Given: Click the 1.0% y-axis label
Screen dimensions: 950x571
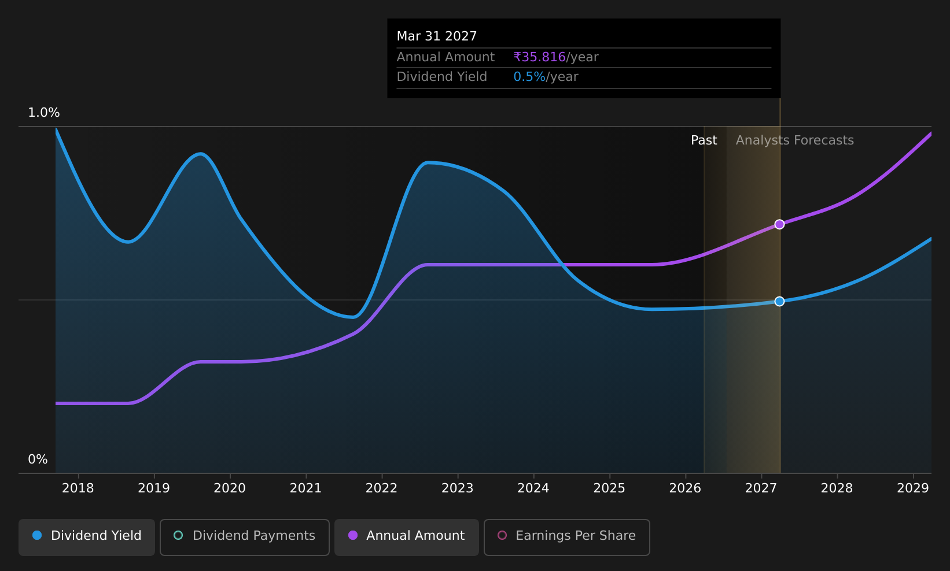Looking at the screenshot, I should [x=44, y=113].
